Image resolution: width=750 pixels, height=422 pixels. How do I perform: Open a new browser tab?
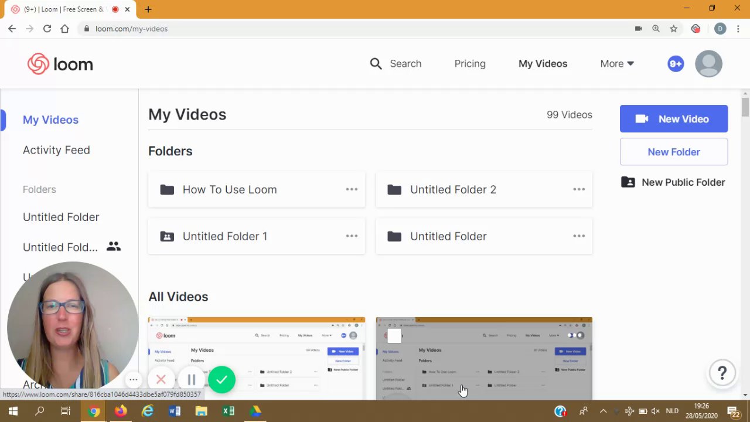148,9
